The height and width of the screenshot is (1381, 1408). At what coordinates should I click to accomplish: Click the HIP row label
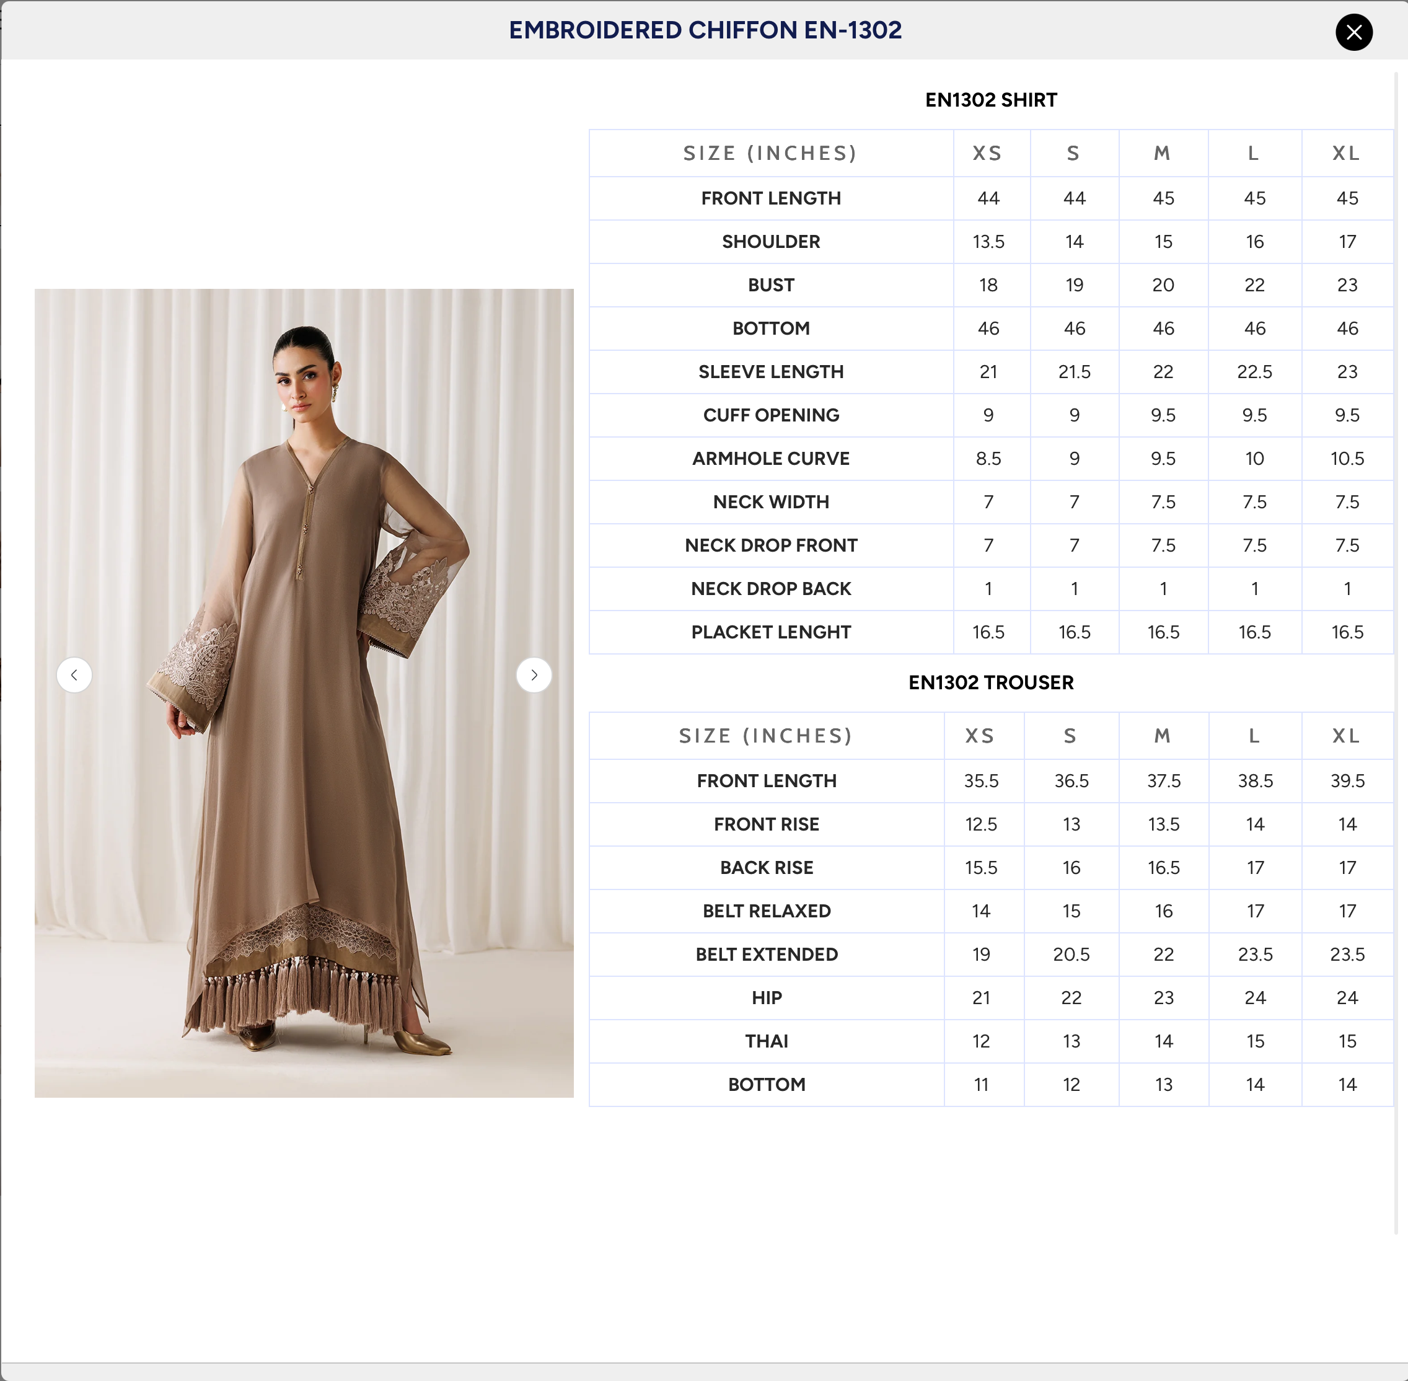tap(767, 998)
